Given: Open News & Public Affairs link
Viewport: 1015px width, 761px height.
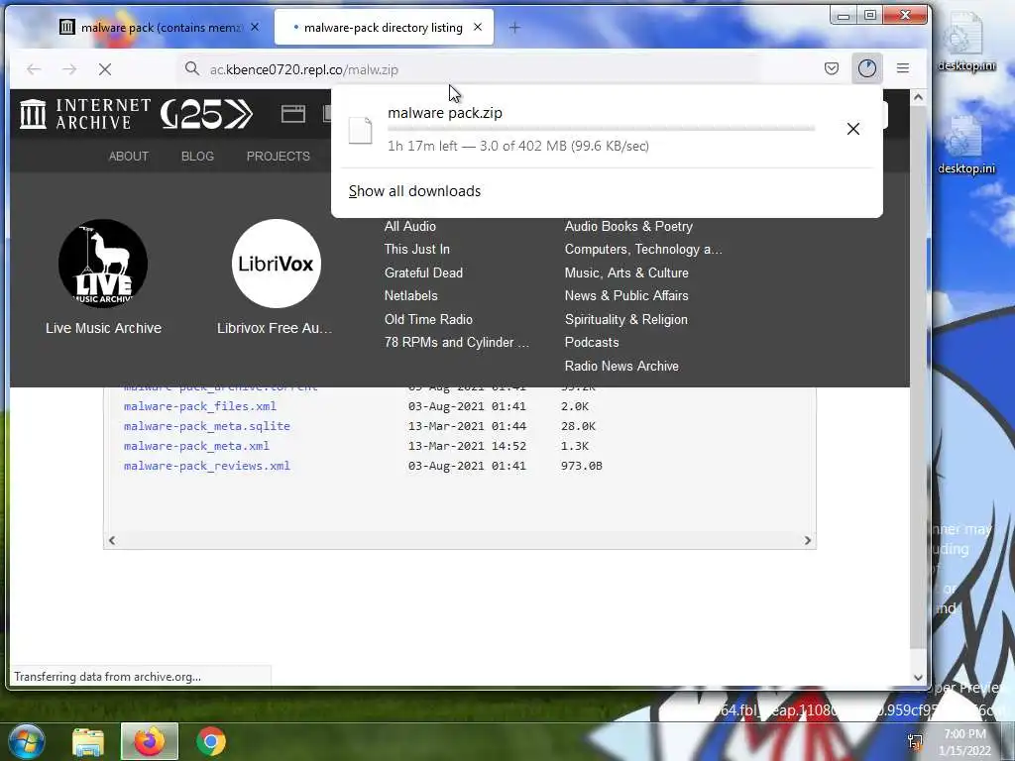Looking at the screenshot, I should tap(626, 295).
